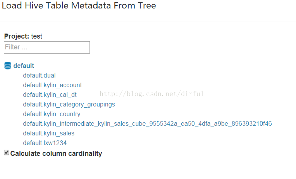The width and height of the screenshot is (296, 179).
Task: Click the blue database stack icon
Action: coord(8,66)
